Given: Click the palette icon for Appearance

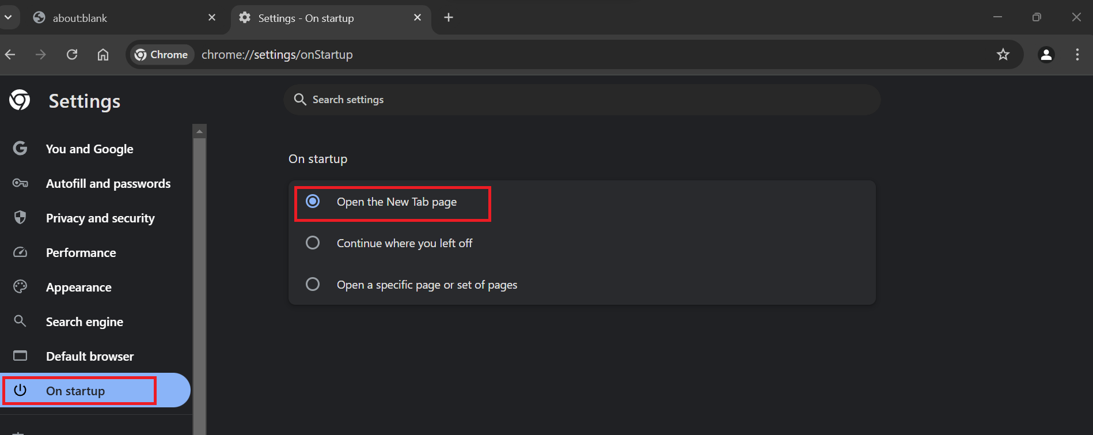Looking at the screenshot, I should pyautogui.click(x=20, y=286).
